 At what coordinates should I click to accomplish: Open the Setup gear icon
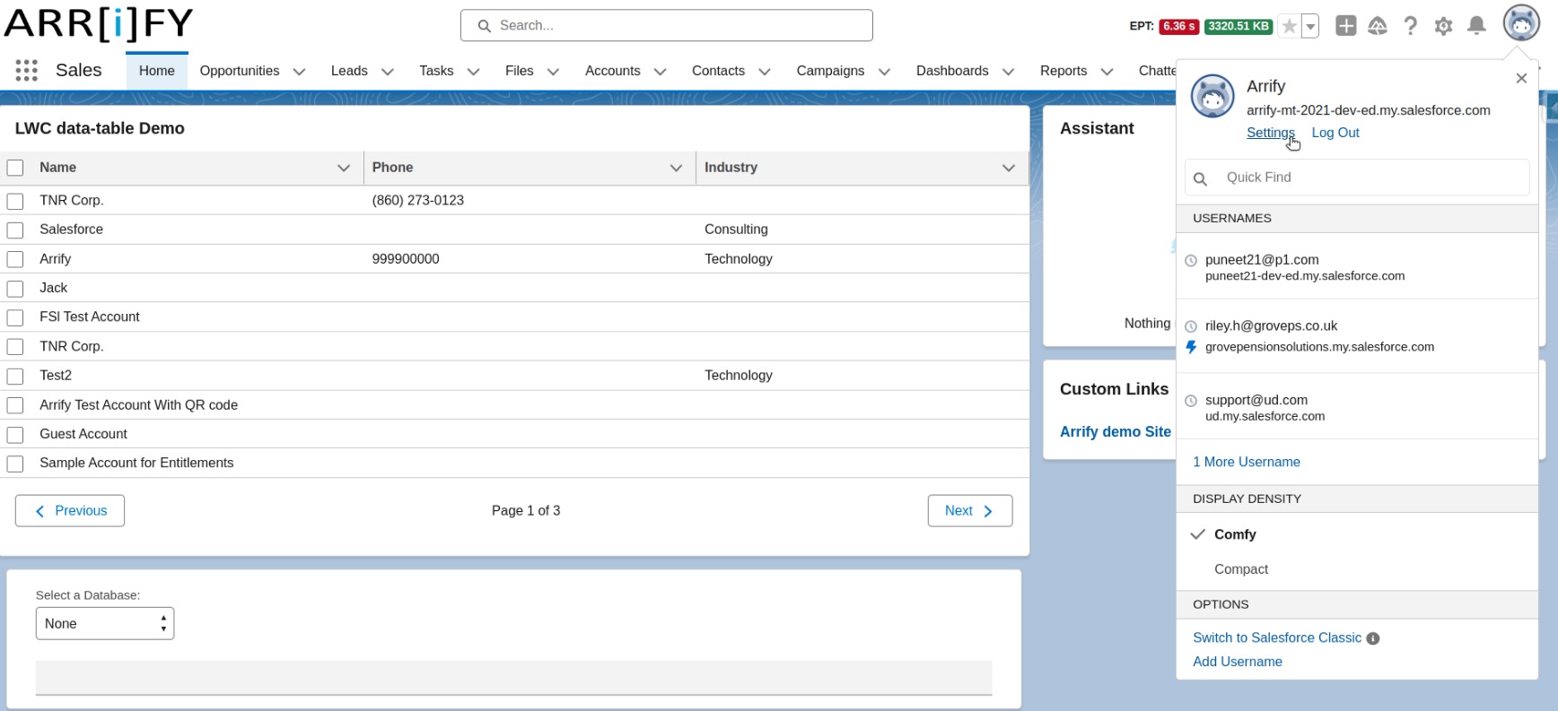(1443, 26)
